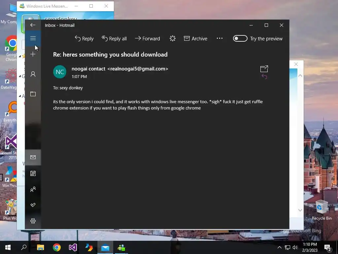Forward this email message
The width and height of the screenshot is (338, 254).
point(148,39)
